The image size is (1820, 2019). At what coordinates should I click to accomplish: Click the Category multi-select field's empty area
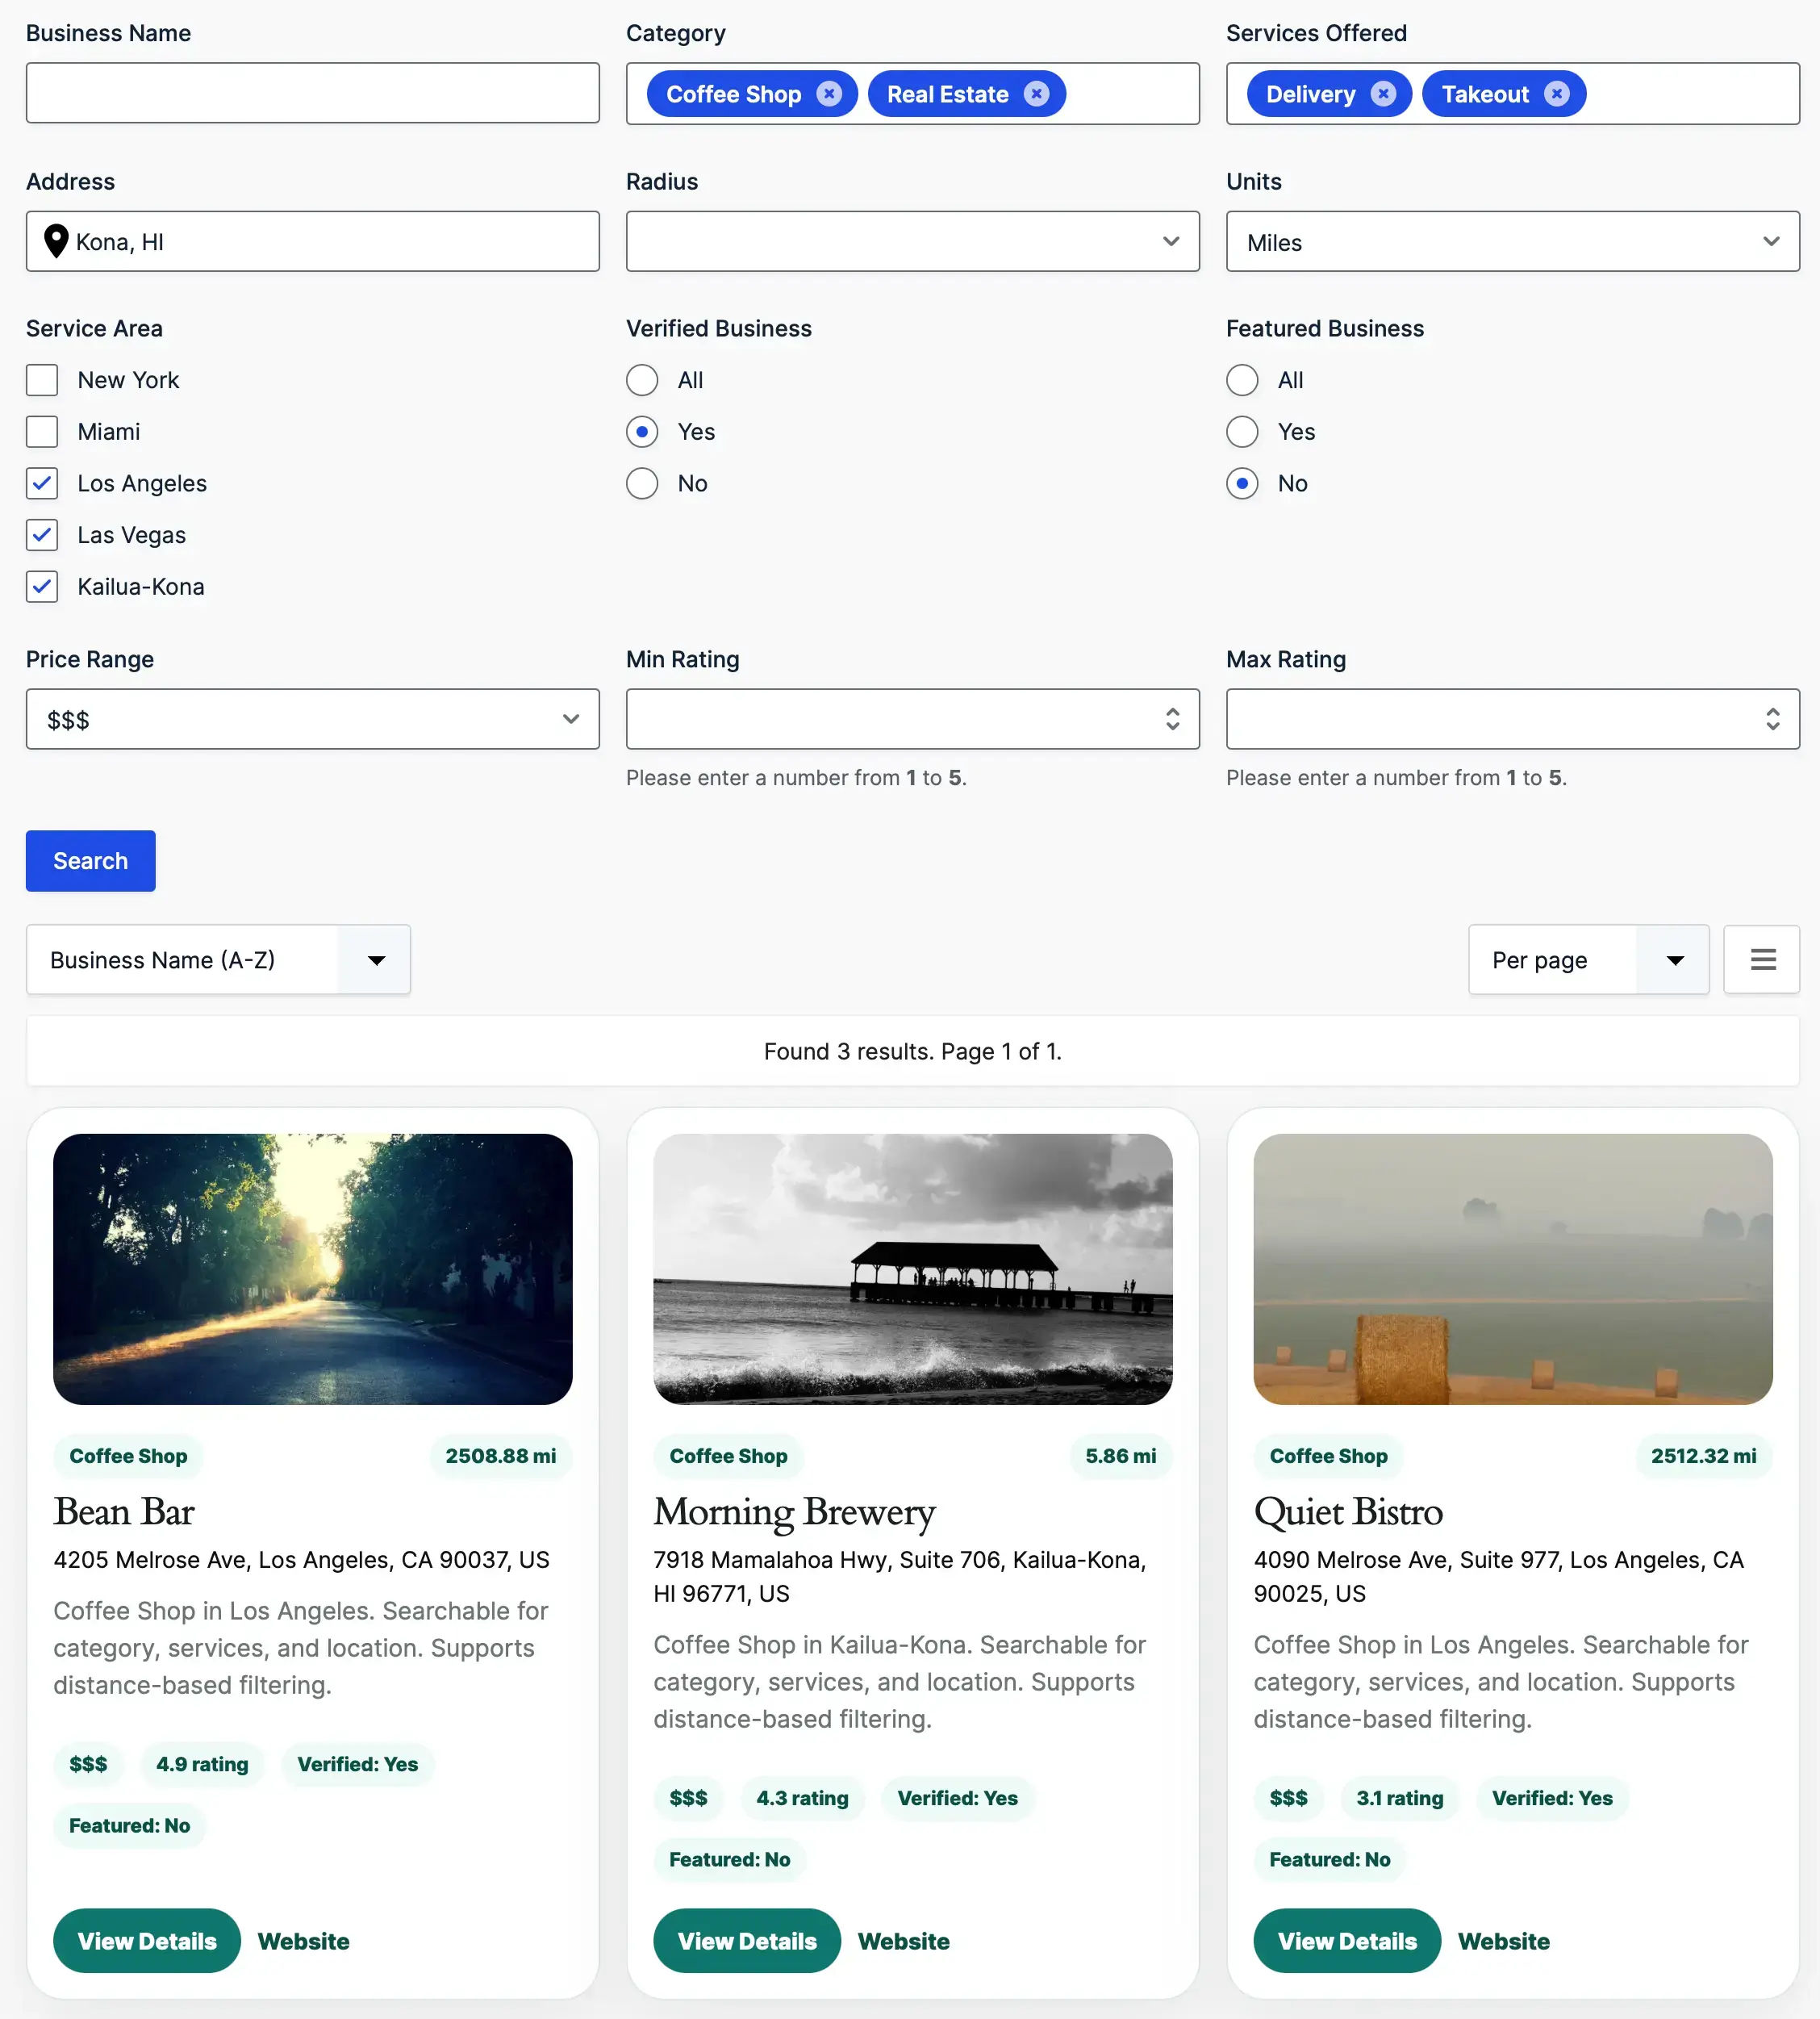[x=1130, y=93]
